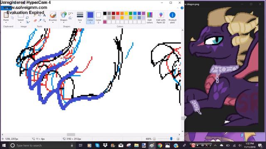Expand the Brushes dropdown arrow
266x149 pixels.
[53, 22]
